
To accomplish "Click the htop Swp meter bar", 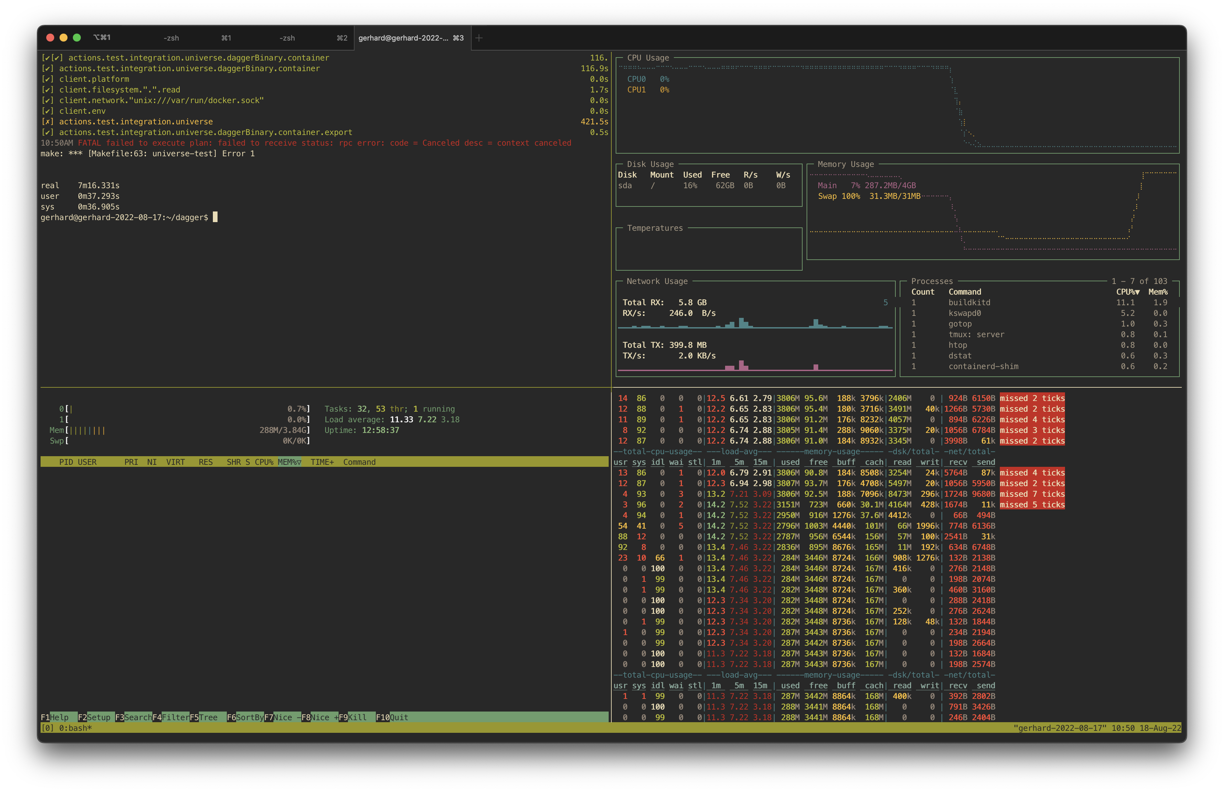I will click(180, 441).
